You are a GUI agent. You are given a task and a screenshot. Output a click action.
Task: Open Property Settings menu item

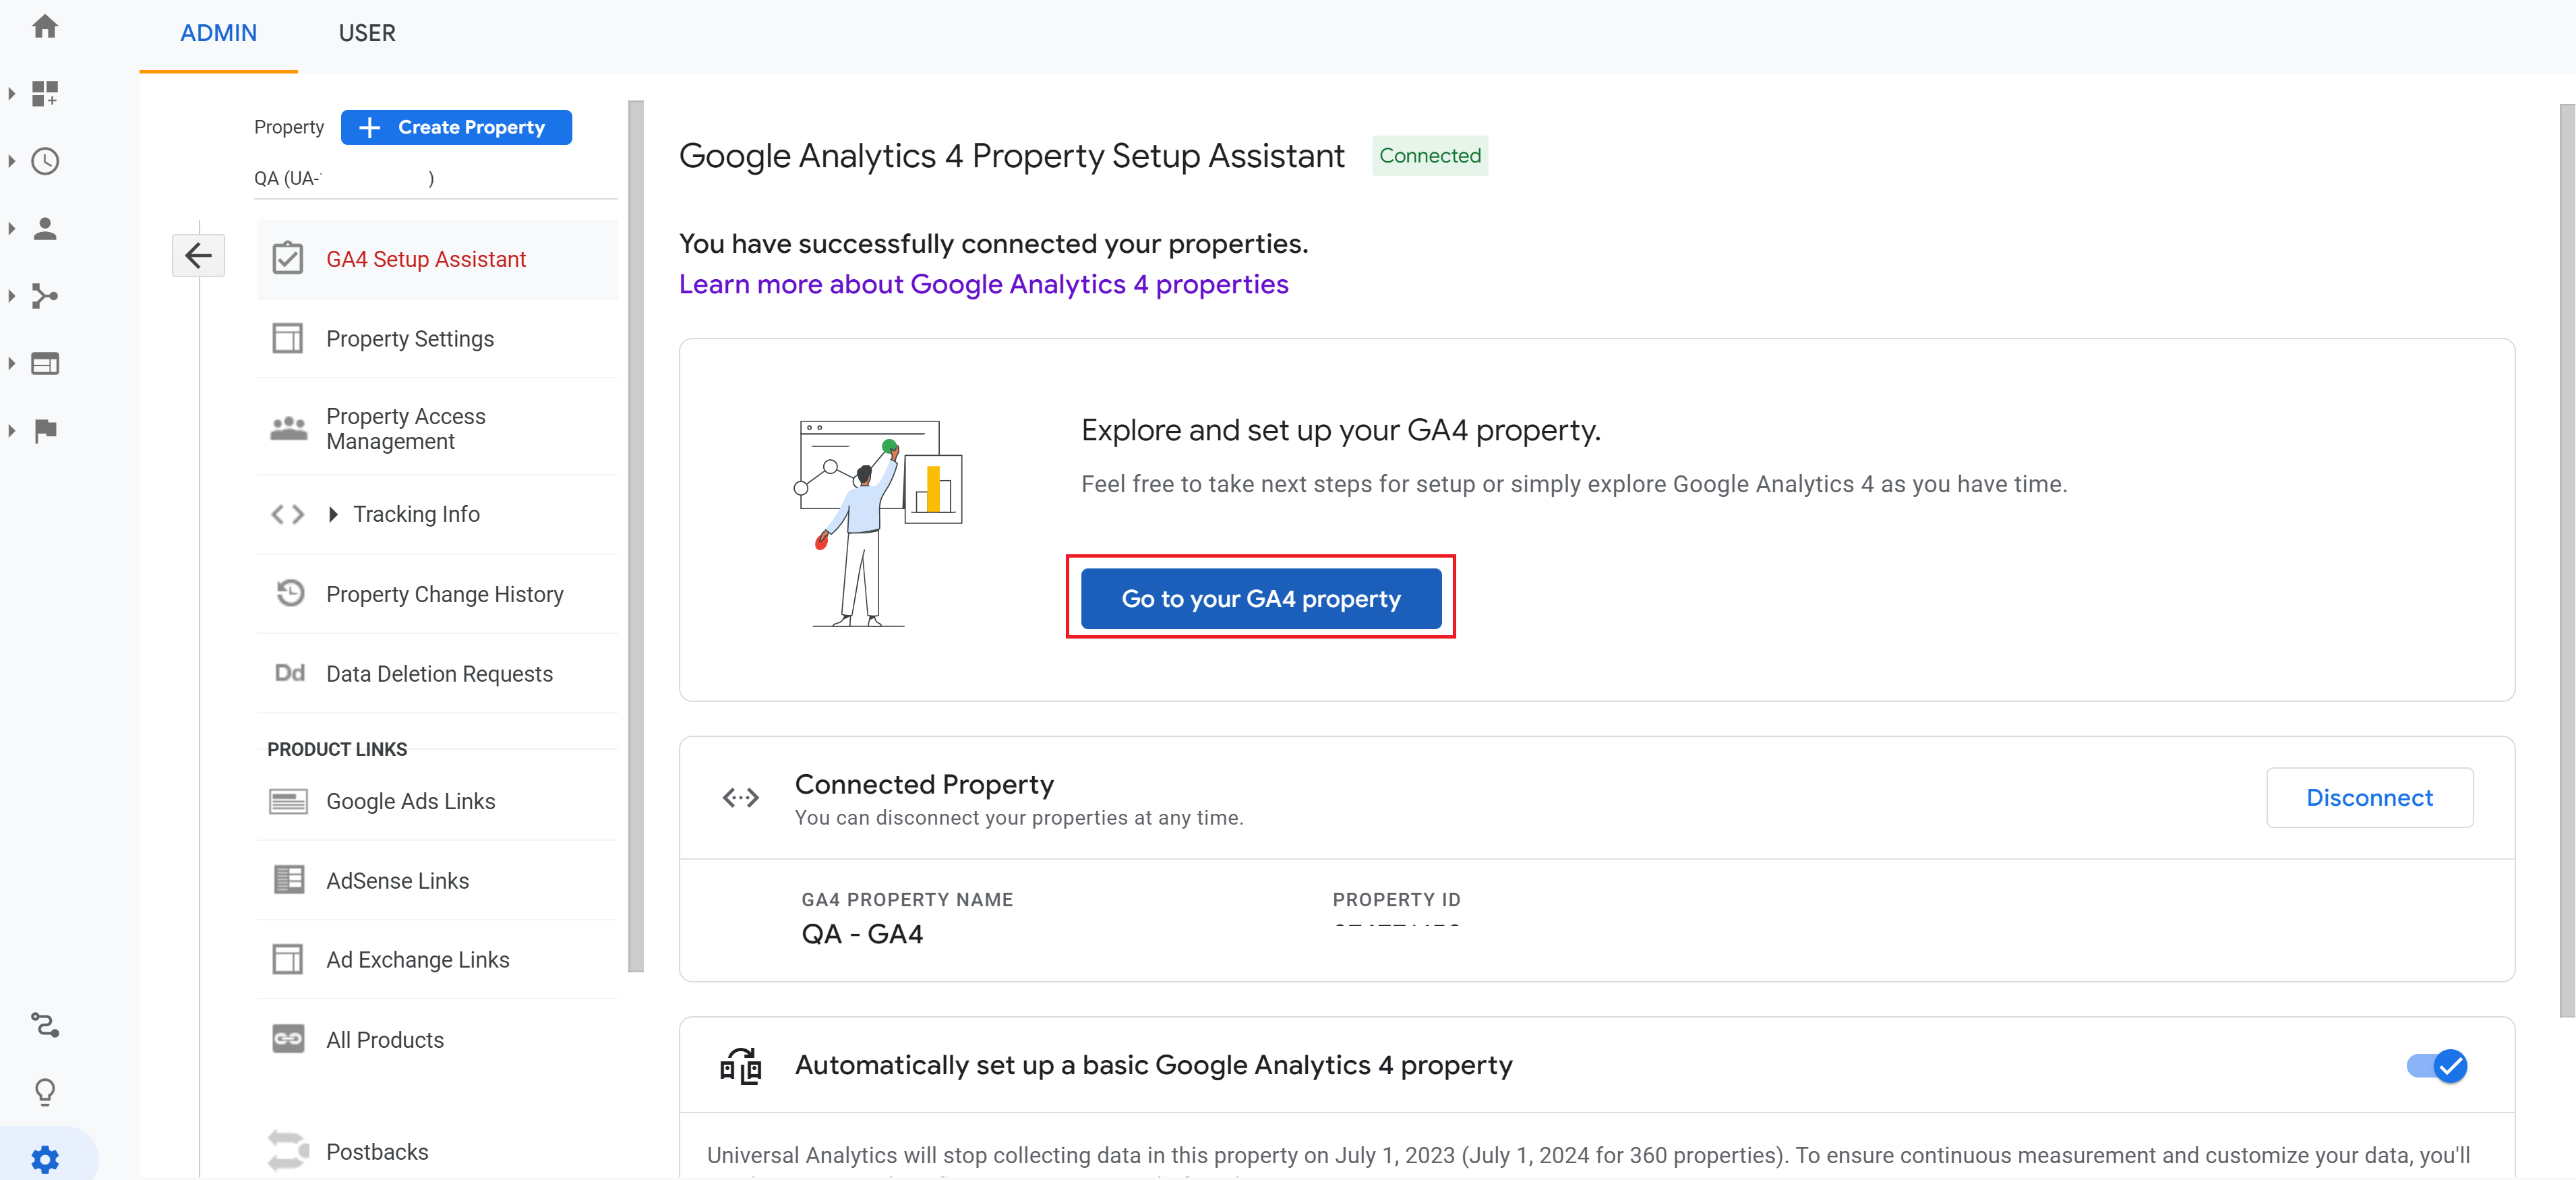pos(410,339)
